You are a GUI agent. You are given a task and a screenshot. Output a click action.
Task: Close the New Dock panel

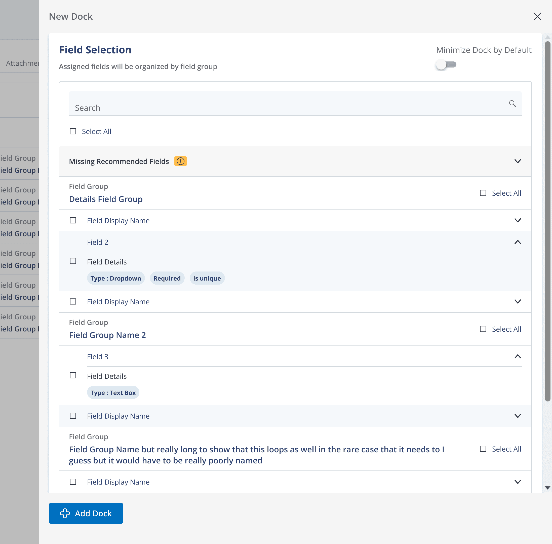click(537, 17)
